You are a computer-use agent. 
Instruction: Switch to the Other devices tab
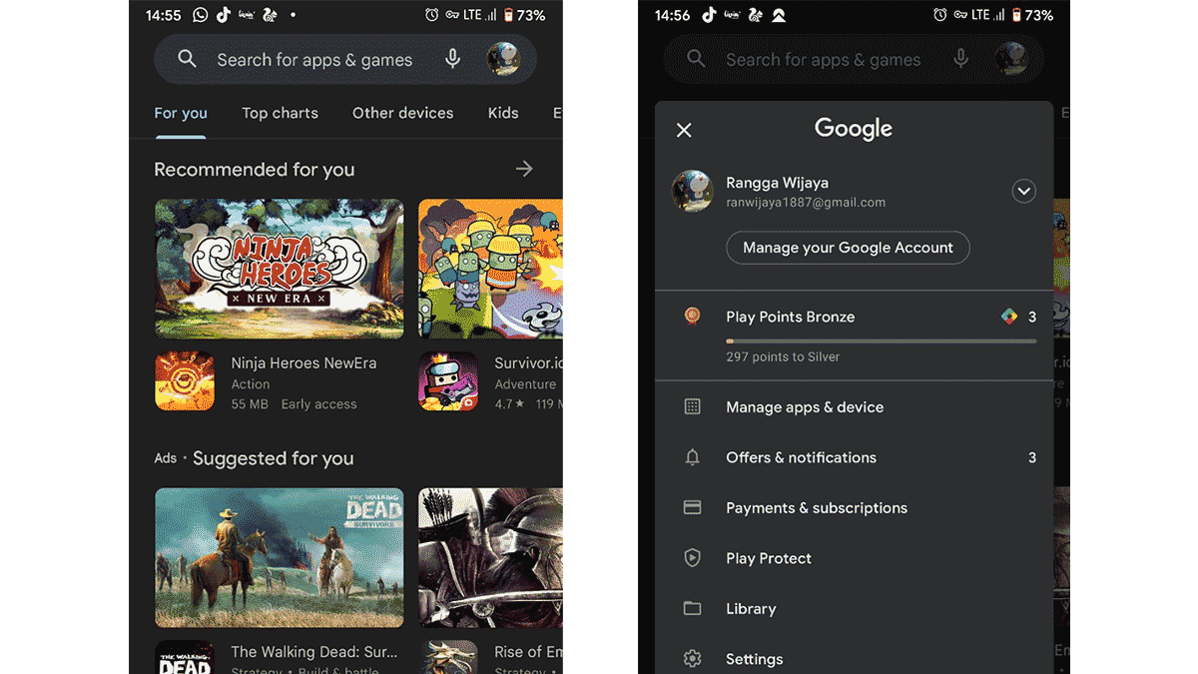(x=402, y=113)
